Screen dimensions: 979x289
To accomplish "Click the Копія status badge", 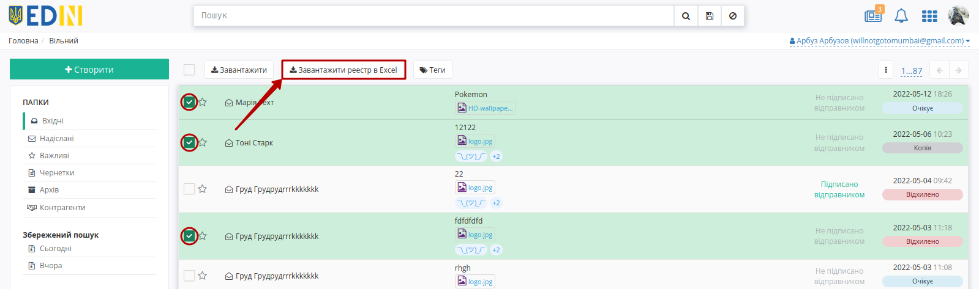I will [x=922, y=148].
